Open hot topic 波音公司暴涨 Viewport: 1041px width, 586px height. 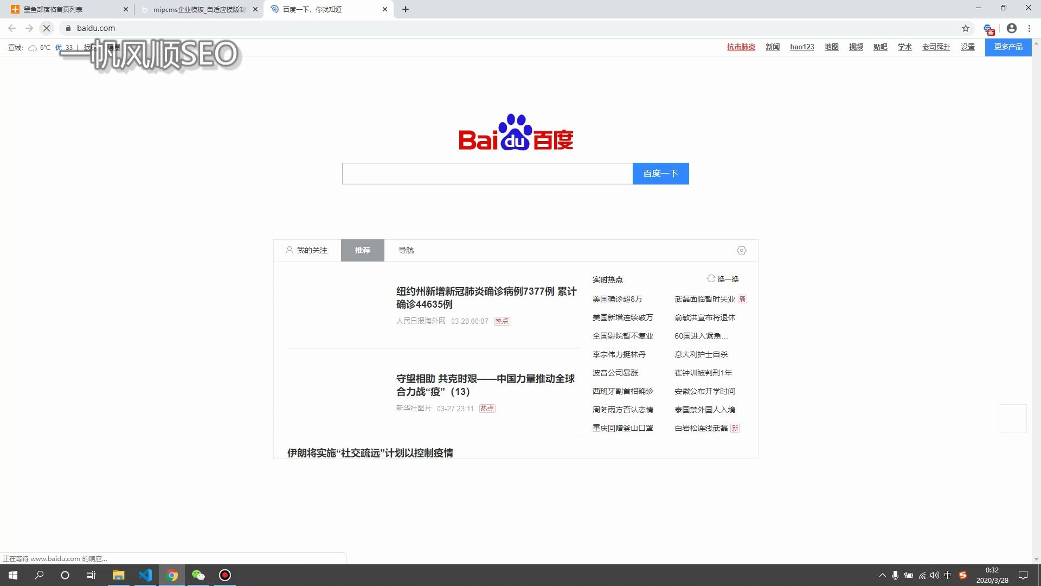point(615,373)
